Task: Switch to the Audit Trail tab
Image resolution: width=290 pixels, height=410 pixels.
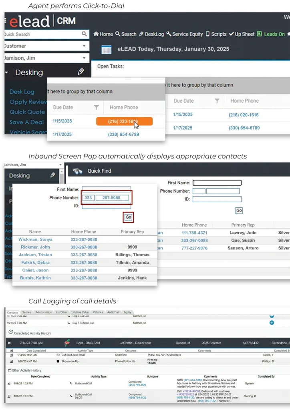Action: tap(113, 312)
